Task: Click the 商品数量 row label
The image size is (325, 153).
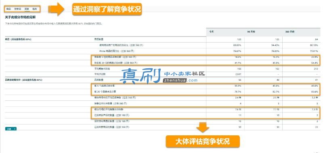Action: tap(99, 39)
